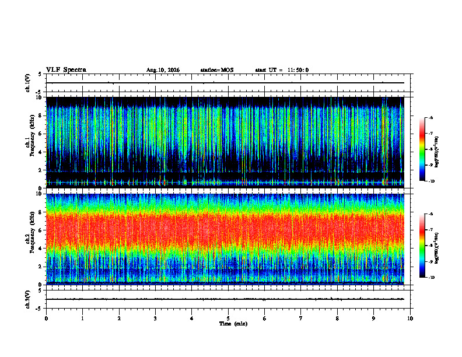Select the log(PSD) label beside the ch.1 color bar
The width and height of the screenshot is (462, 357).
tap(437, 152)
